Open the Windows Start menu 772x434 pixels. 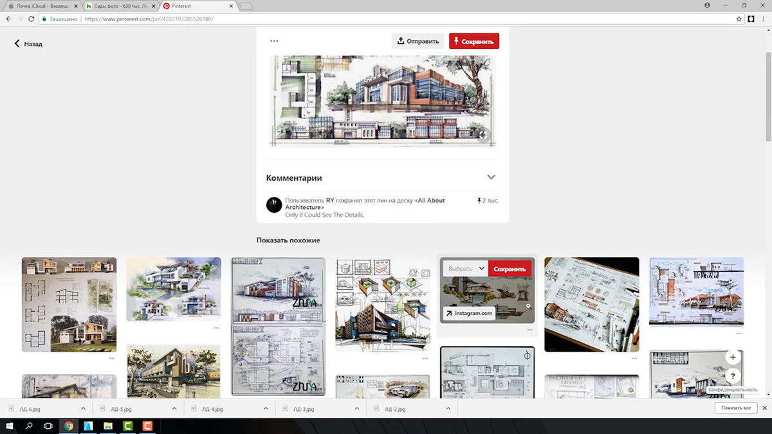tap(10, 426)
